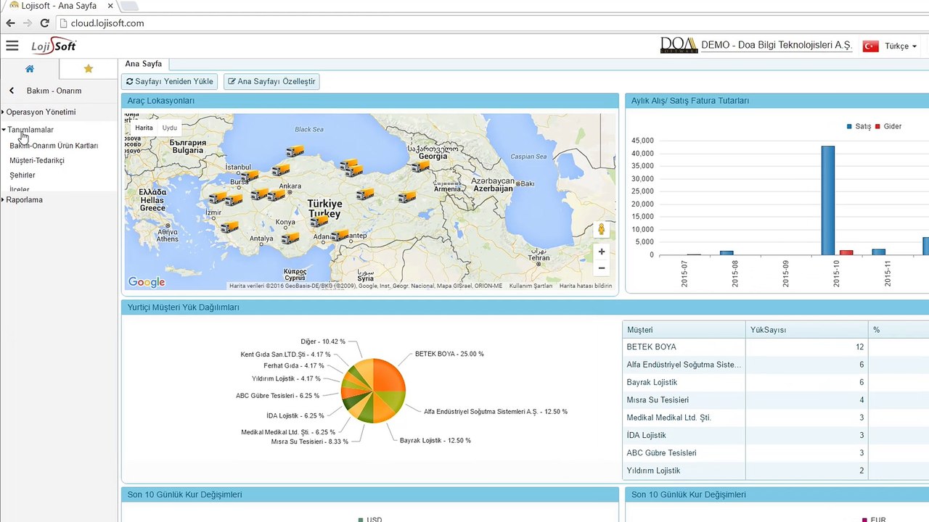Select the BETEK BOYA table row
Viewport: 929px width, 522px height.
click(x=776, y=347)
